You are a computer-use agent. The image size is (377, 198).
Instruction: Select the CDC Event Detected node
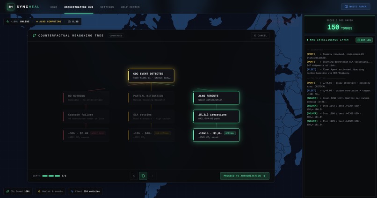[x=151, y=75]
